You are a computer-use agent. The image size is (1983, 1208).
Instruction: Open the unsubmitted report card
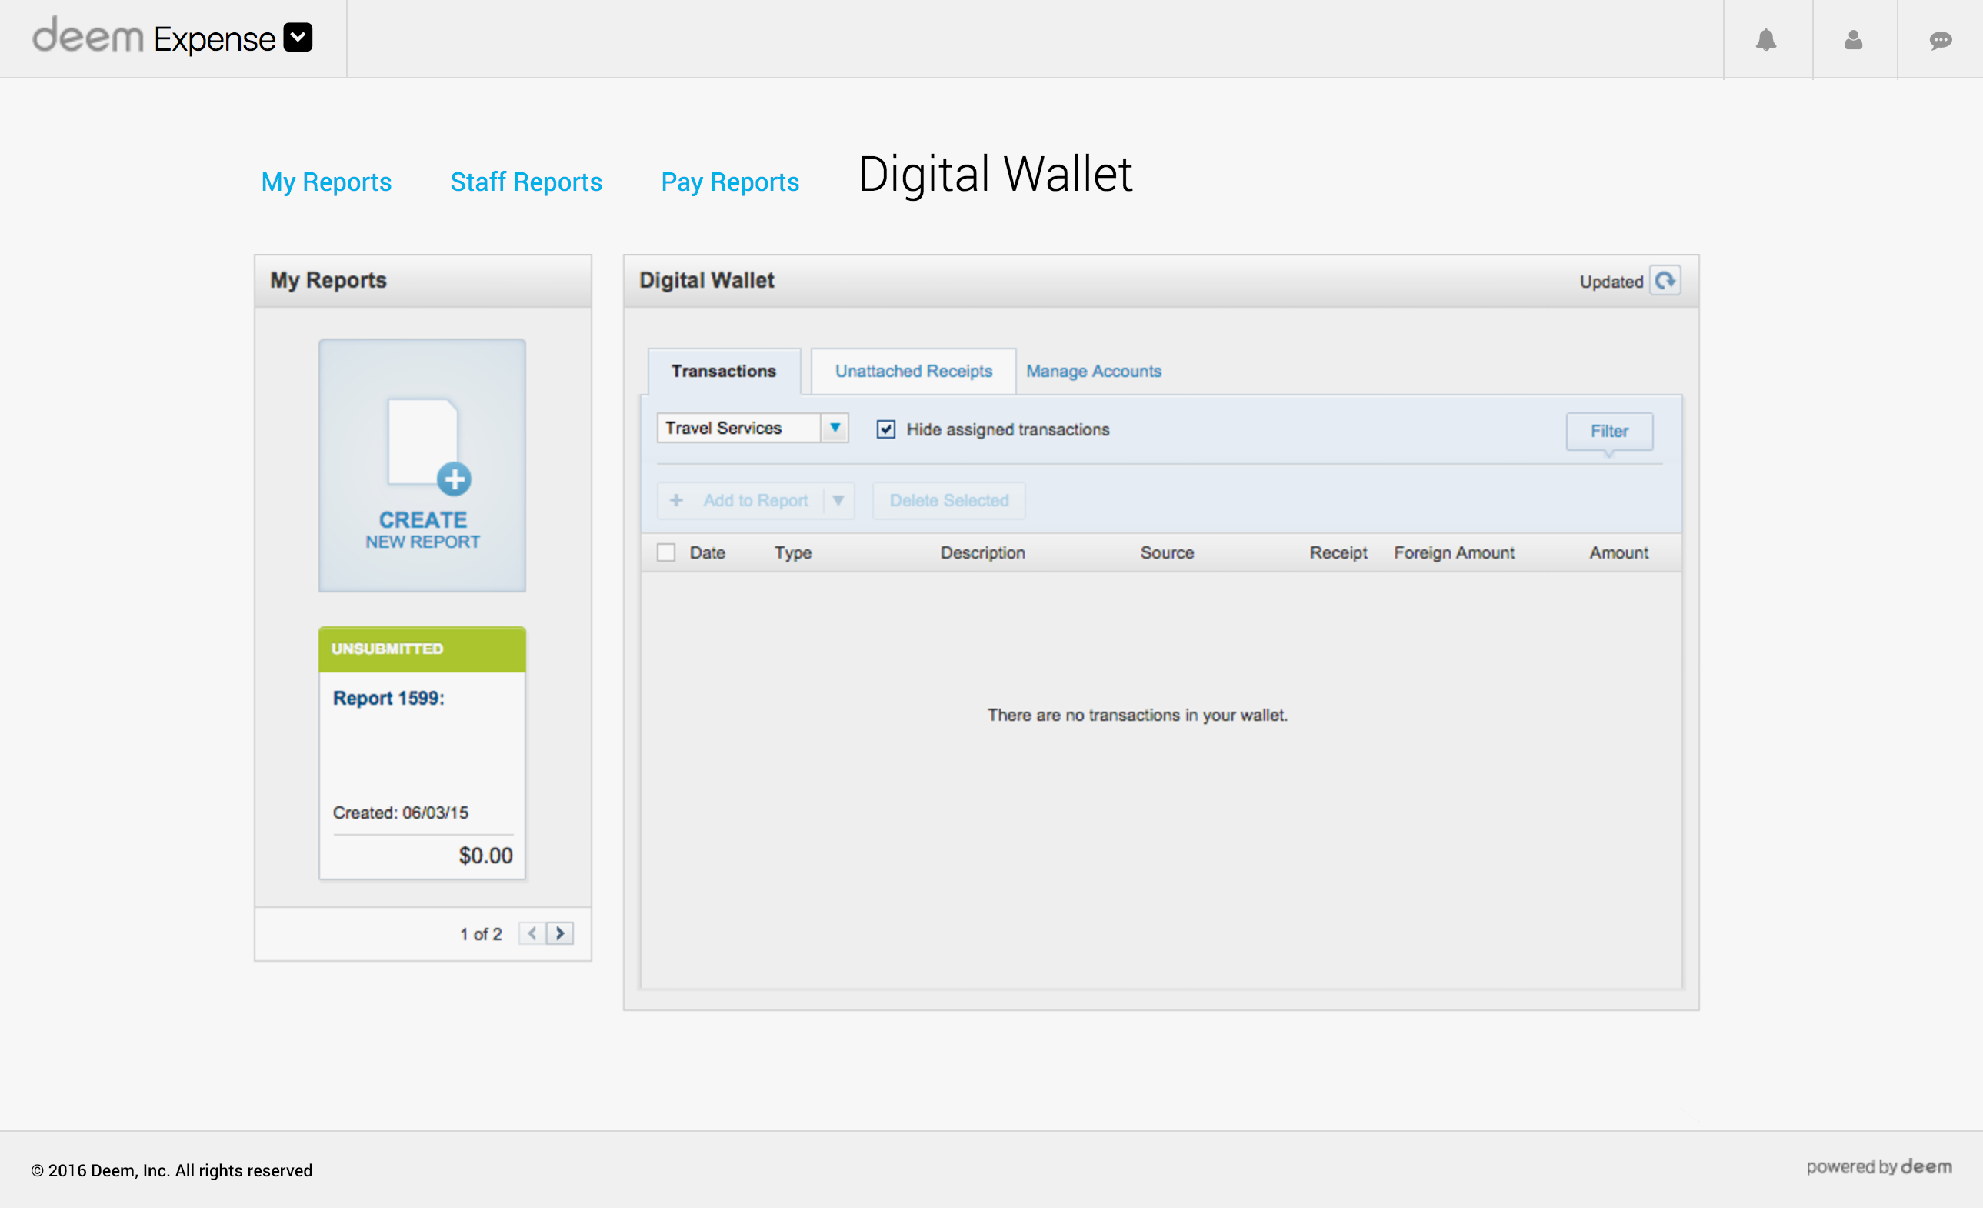422,752
